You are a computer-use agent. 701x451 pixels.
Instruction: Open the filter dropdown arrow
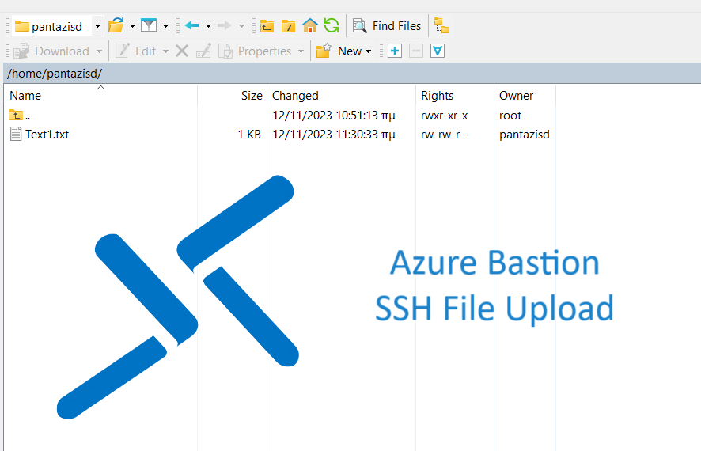point(165,26)
